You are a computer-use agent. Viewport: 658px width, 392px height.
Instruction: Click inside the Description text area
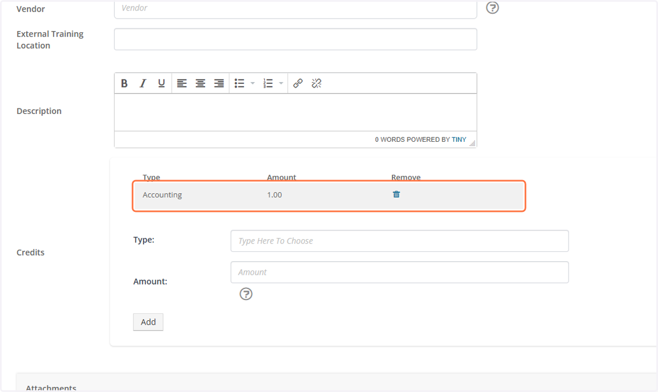[x=296, y=112]
